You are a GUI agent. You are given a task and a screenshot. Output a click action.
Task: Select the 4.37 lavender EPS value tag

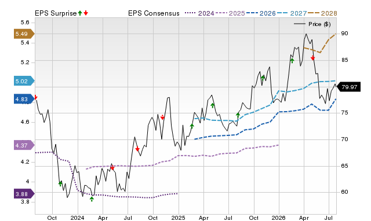24,145
